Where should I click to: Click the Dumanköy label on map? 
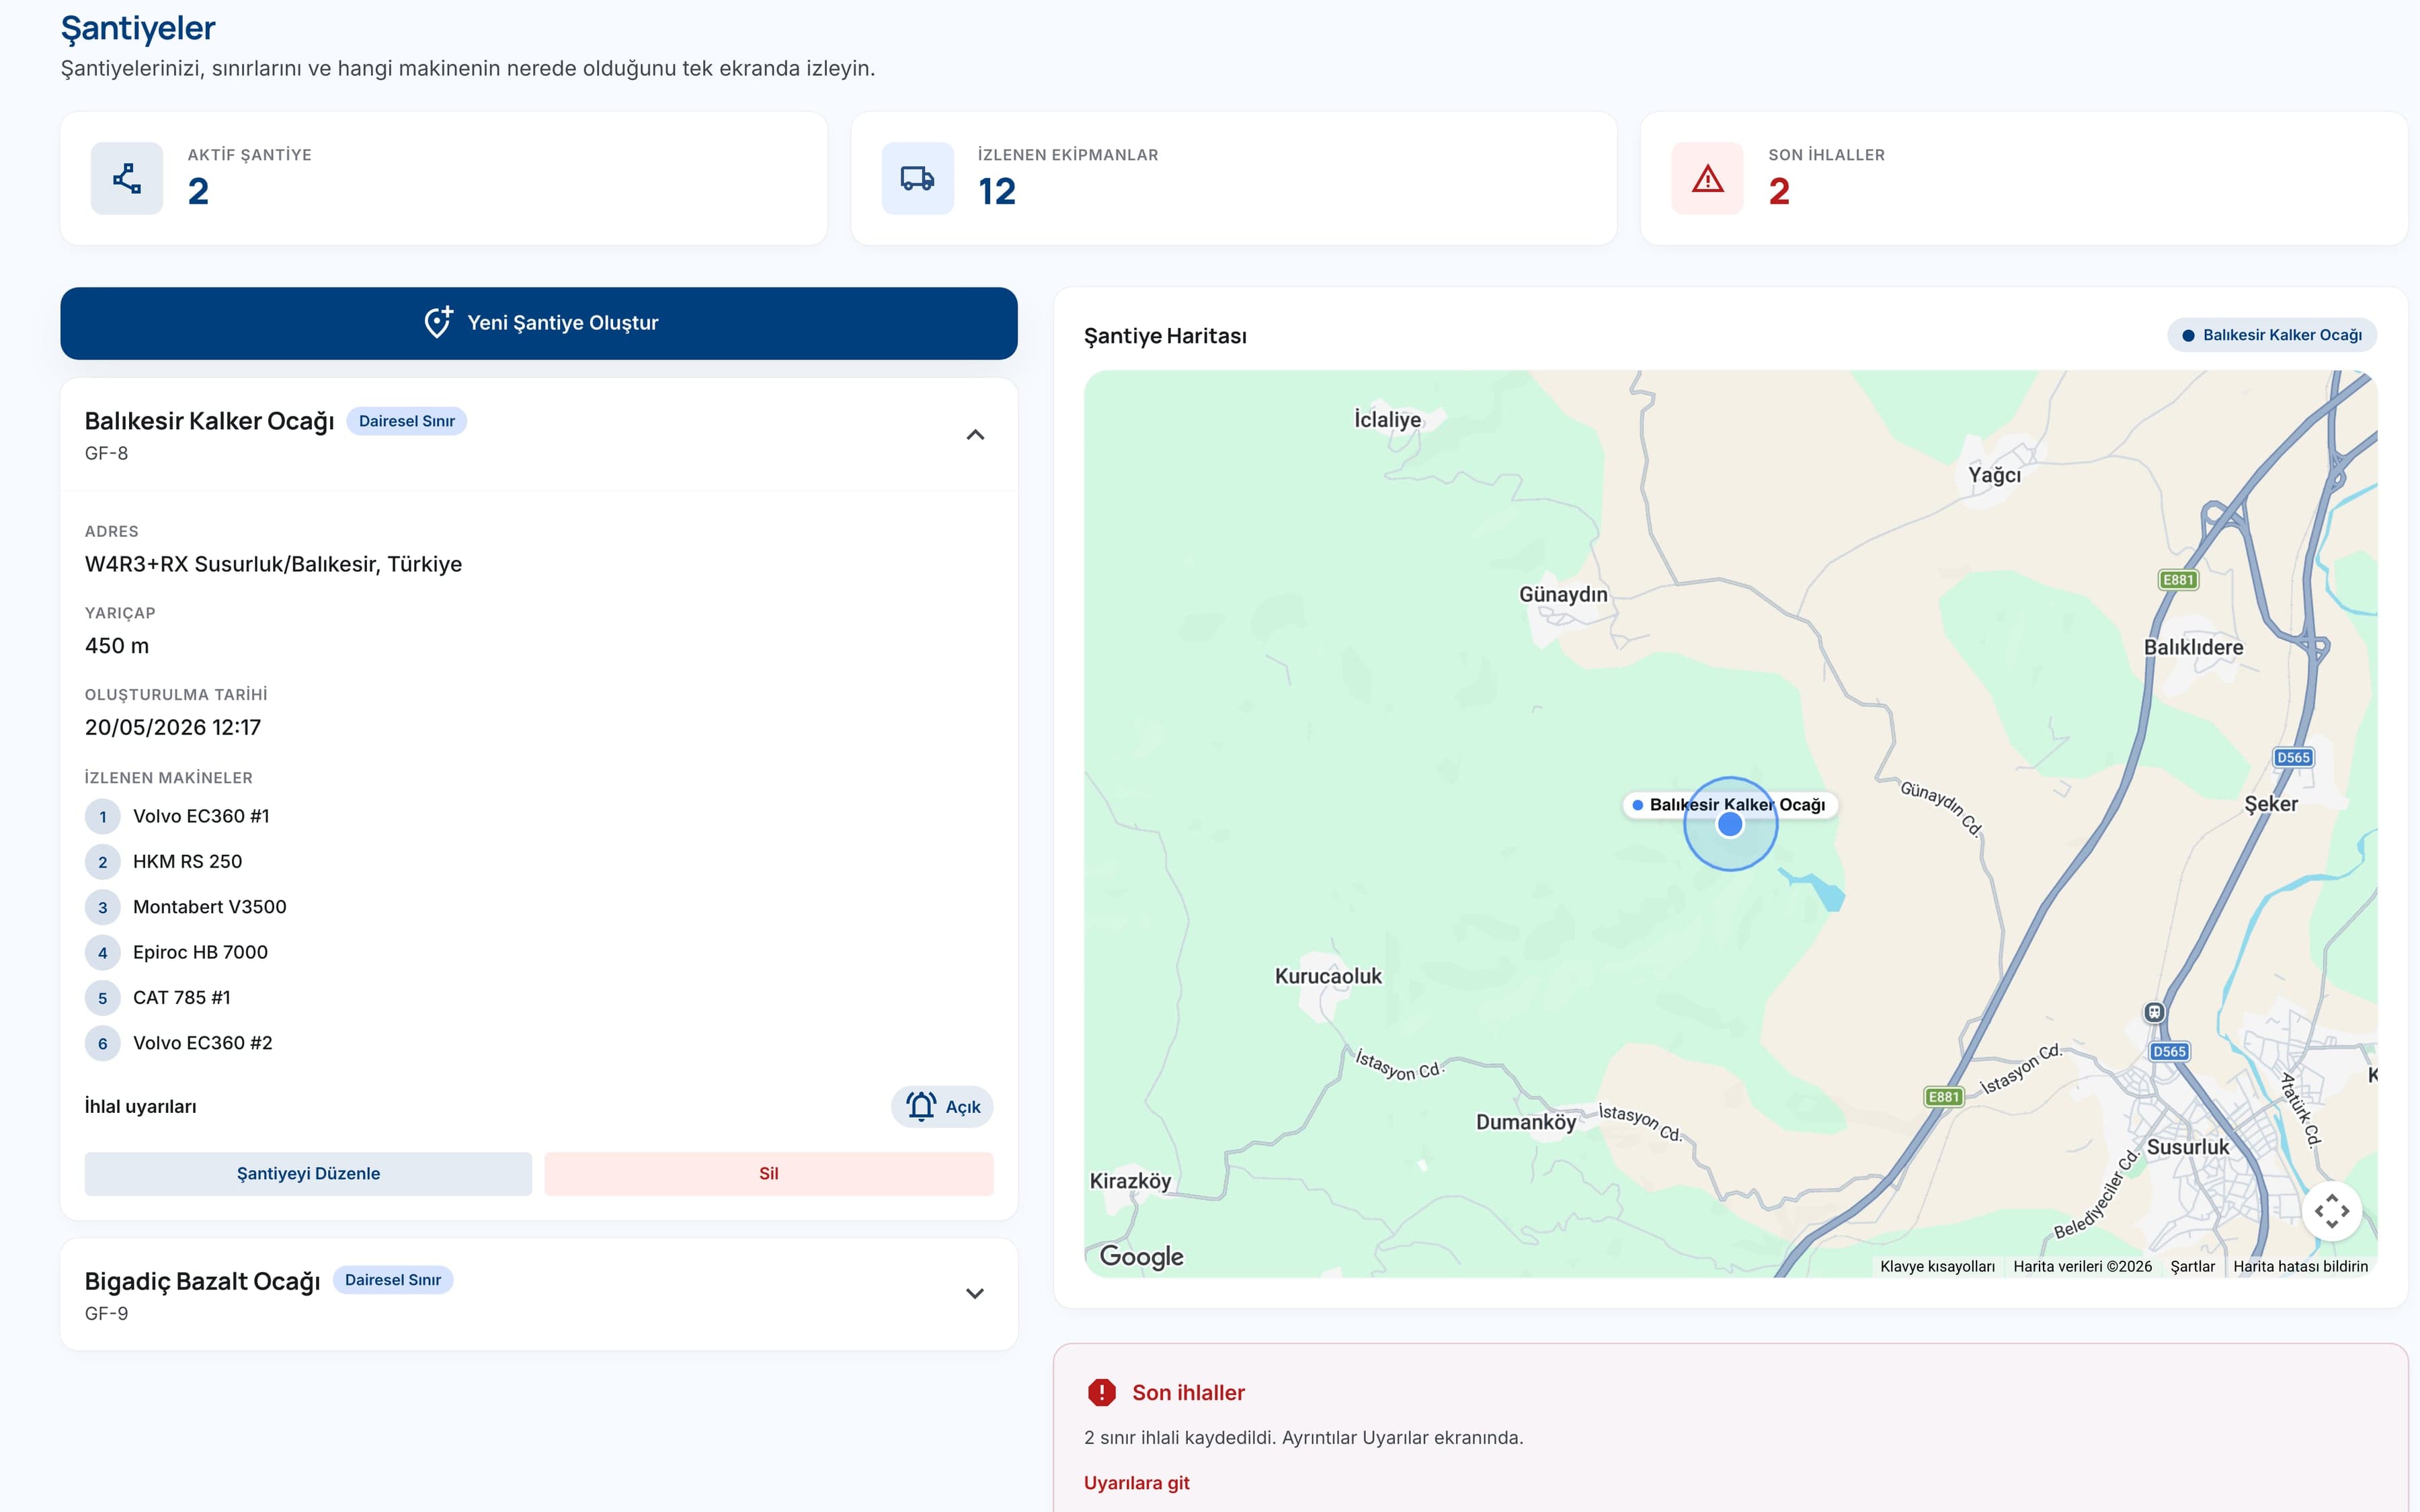[1526, 1122]
